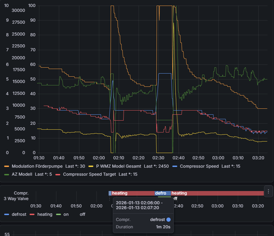Toggle off state in timeline legend
The image size is (274, 236).
click(x=82, y=214)
